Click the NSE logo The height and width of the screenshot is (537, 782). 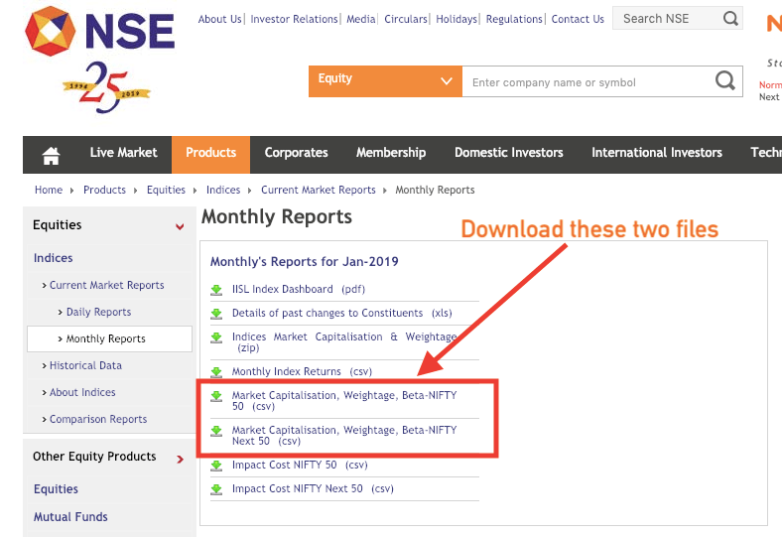100,31
